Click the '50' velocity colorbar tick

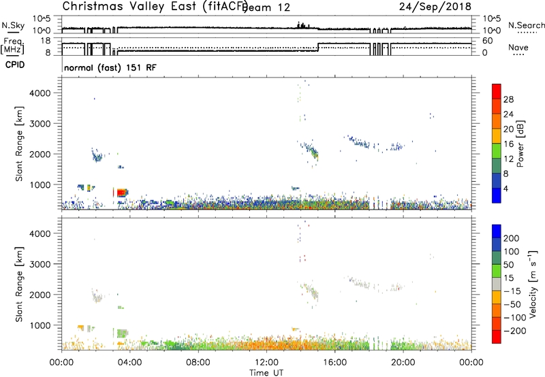(x=508, y=265)
